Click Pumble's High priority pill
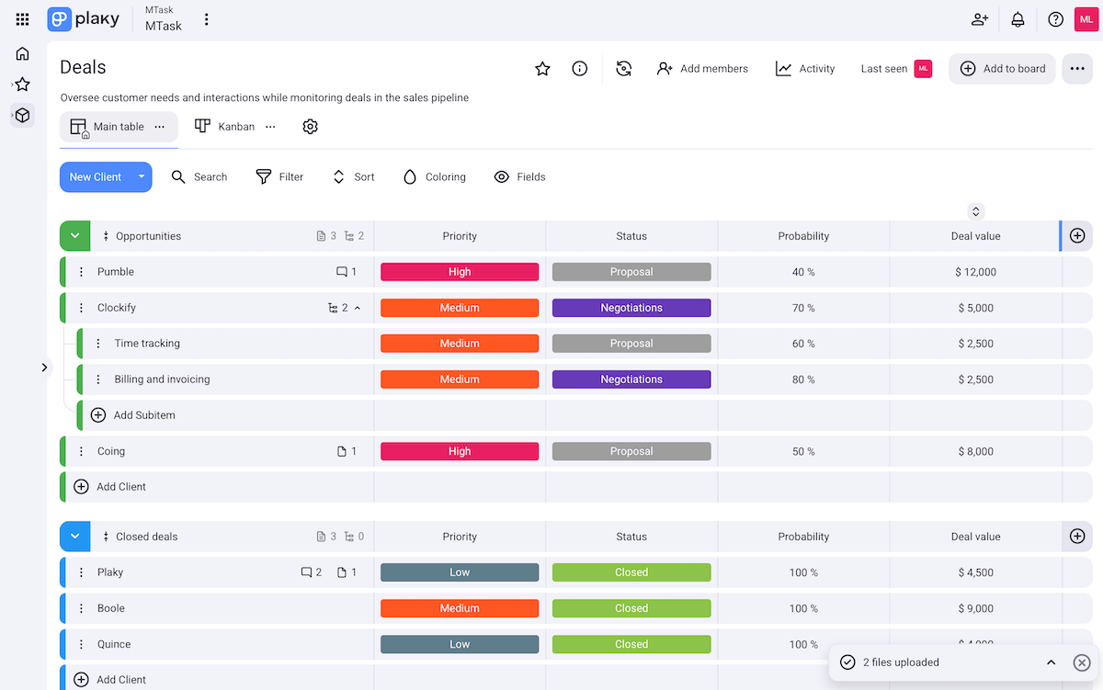The width and height of the screenshot is (1103, 690). (460, 271)
